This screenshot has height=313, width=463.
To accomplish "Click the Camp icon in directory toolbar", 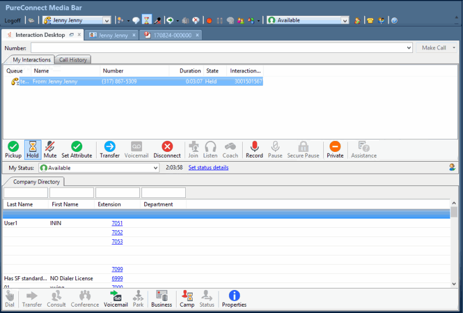I will [187, 299].
